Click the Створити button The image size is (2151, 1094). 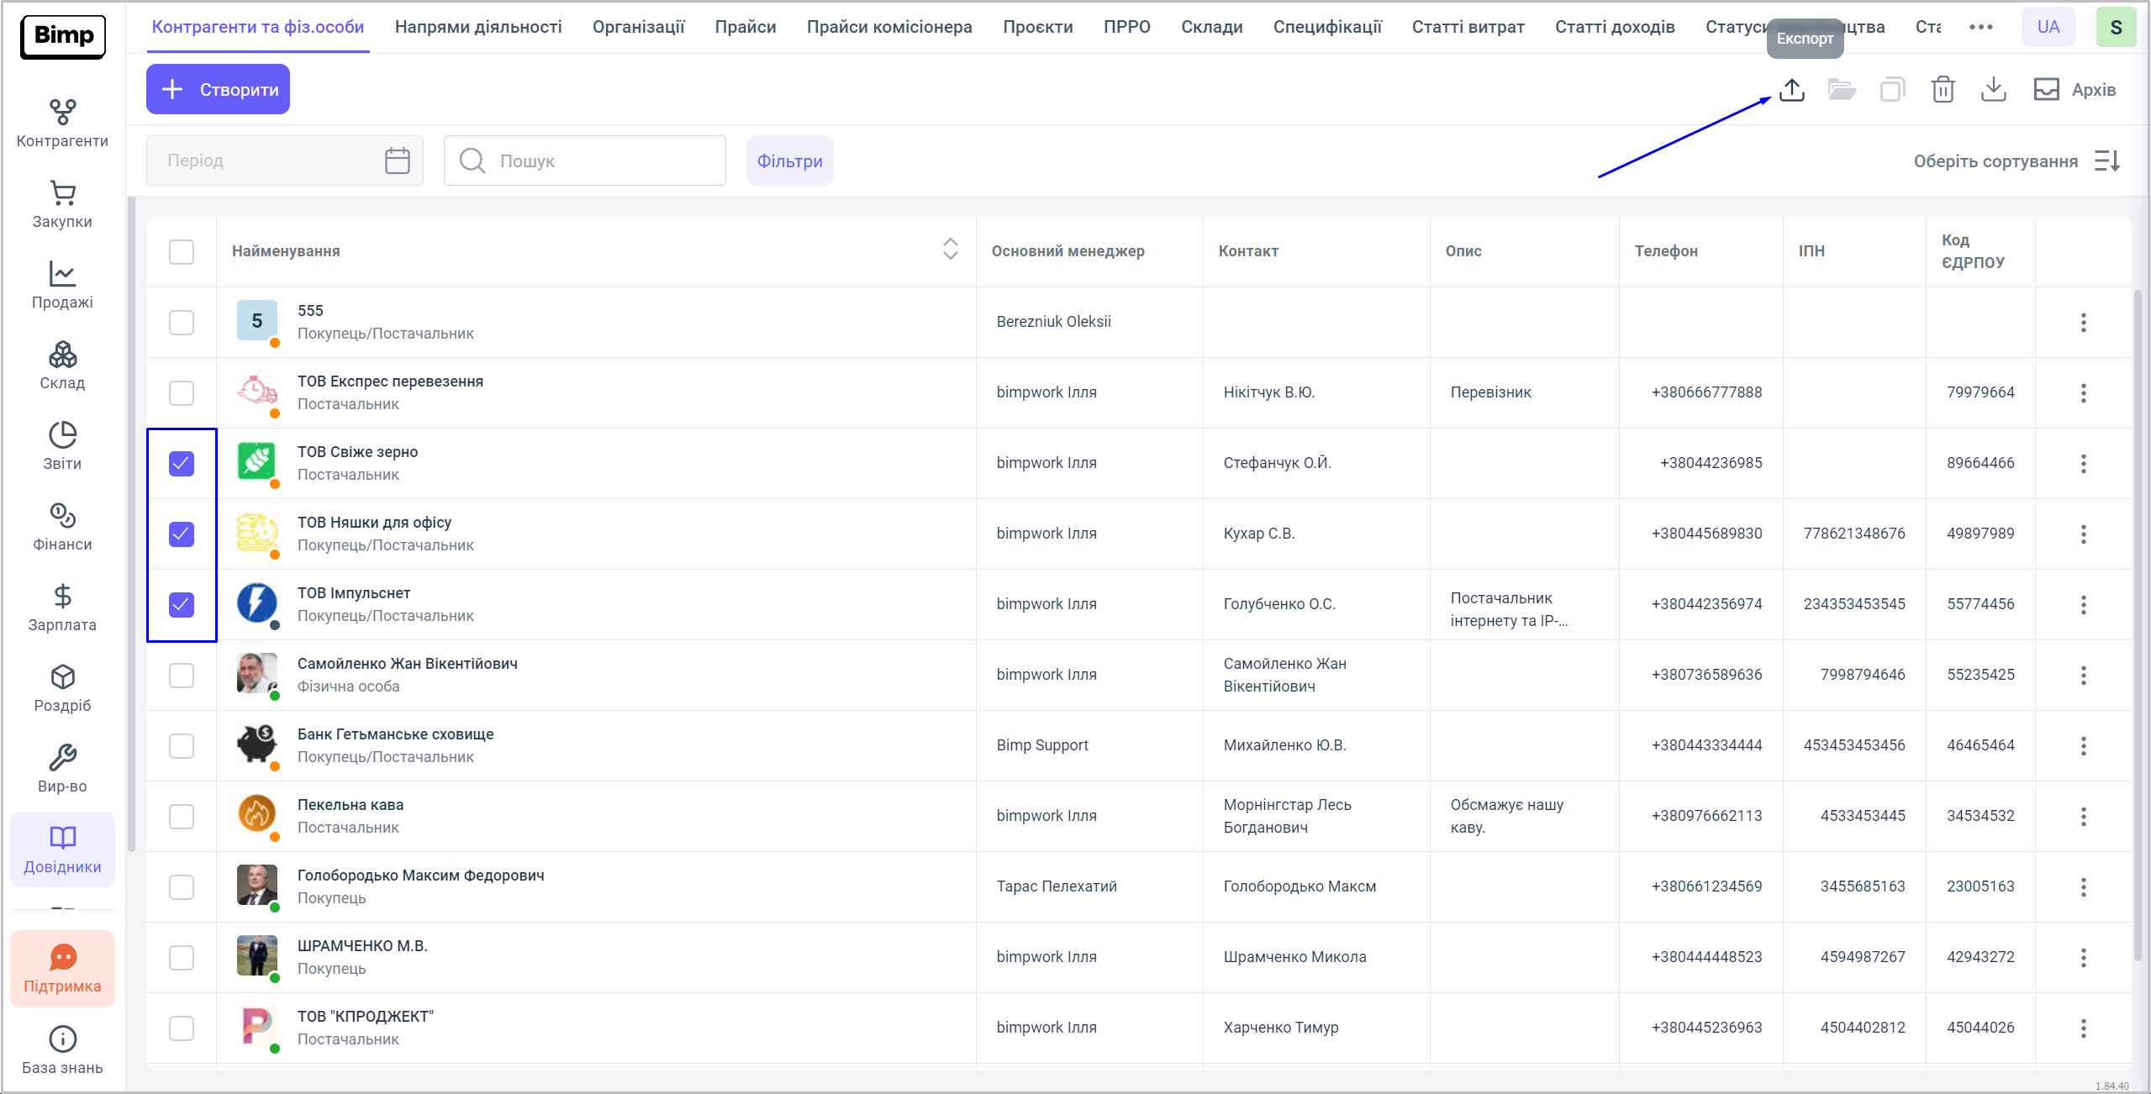[219, 89]
